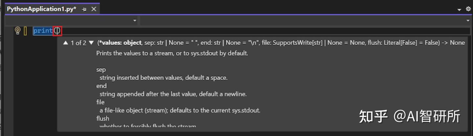Open the document tab list dropdown arrow
Image resolution: width=473 pixels, height=136 pixels.
click(459, 10)
